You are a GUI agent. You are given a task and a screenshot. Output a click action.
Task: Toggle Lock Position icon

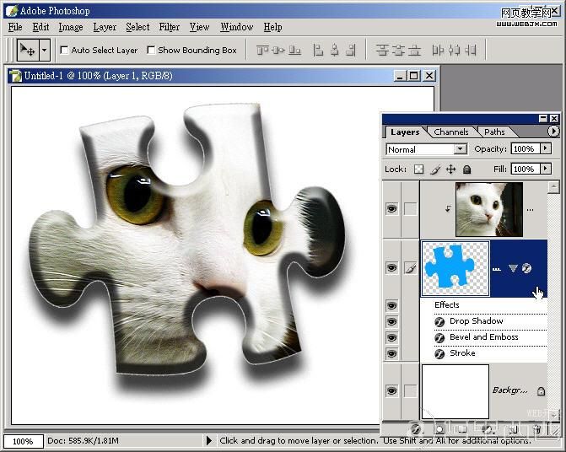point(450,169)
